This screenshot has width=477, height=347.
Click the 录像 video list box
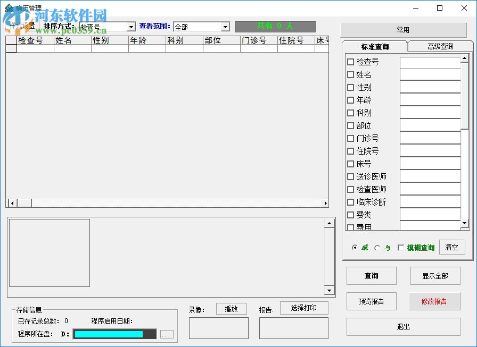[x=219, y=328]
